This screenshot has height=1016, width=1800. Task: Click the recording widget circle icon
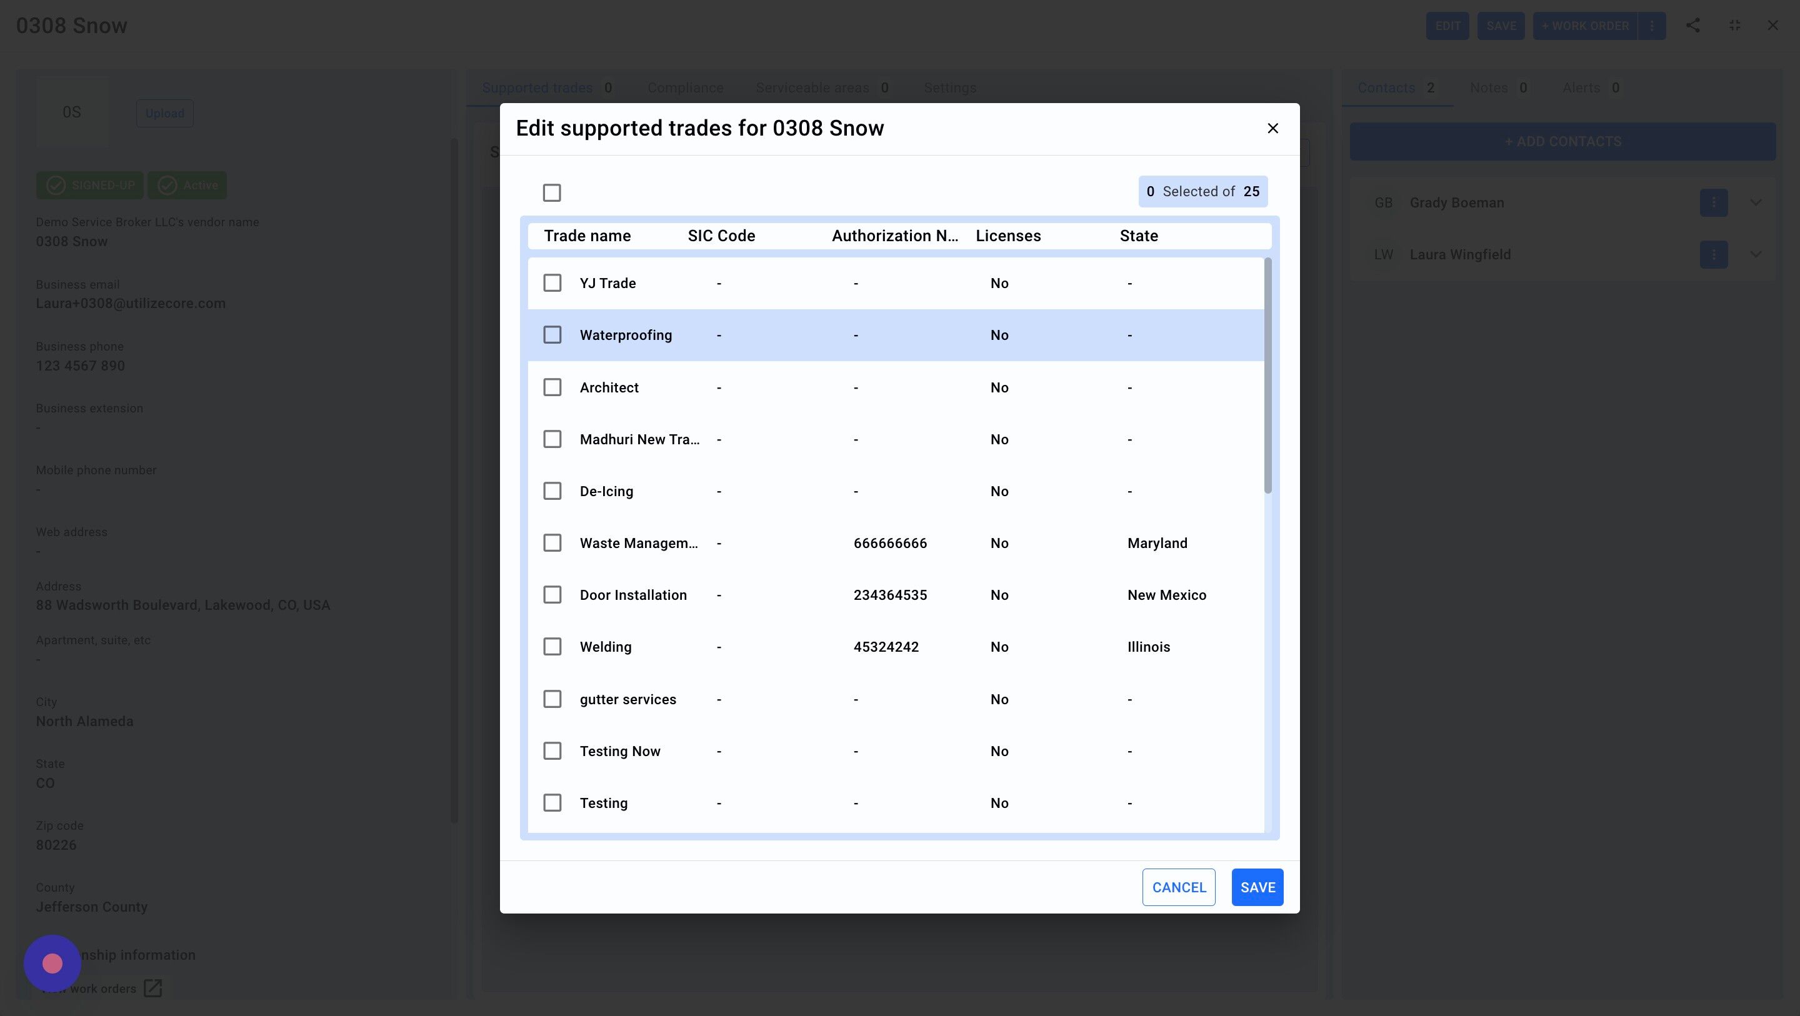click(52, 964)
